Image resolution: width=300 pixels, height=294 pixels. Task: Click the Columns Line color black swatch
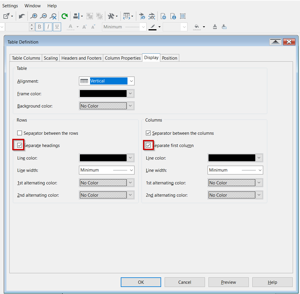232,158
